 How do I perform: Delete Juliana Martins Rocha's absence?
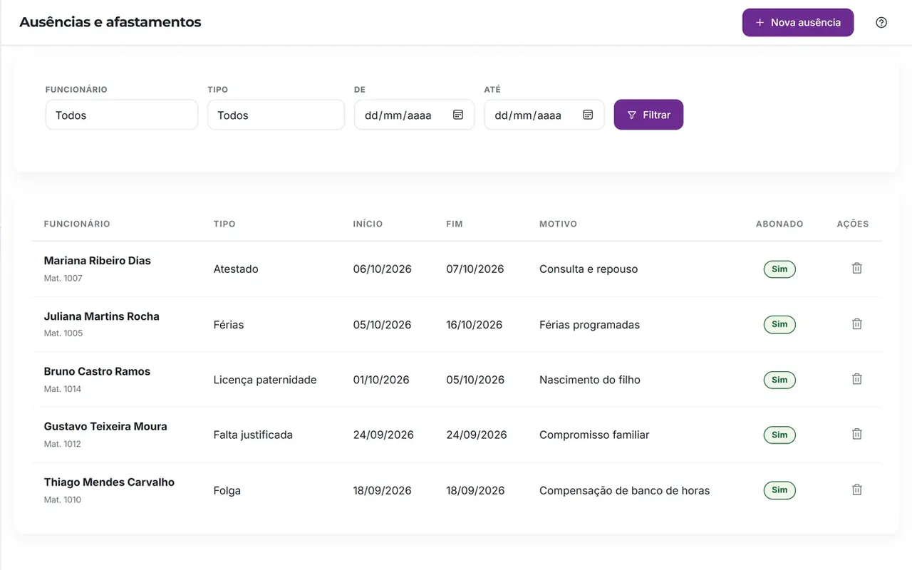point(857,323)
